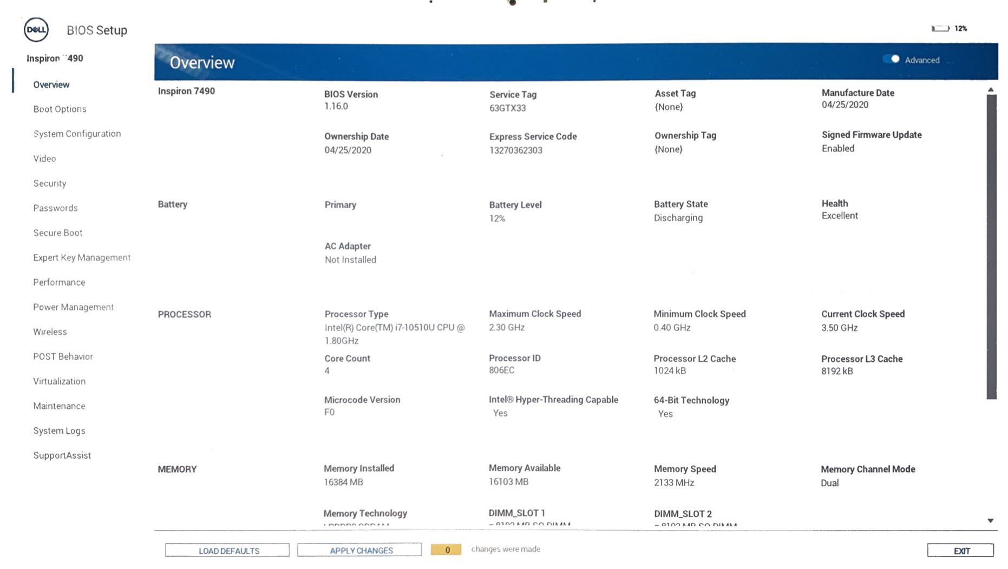Click Processor L2 Cache 1024 kB
This screenshot has width=1008, height=569.
pos(670,371)
